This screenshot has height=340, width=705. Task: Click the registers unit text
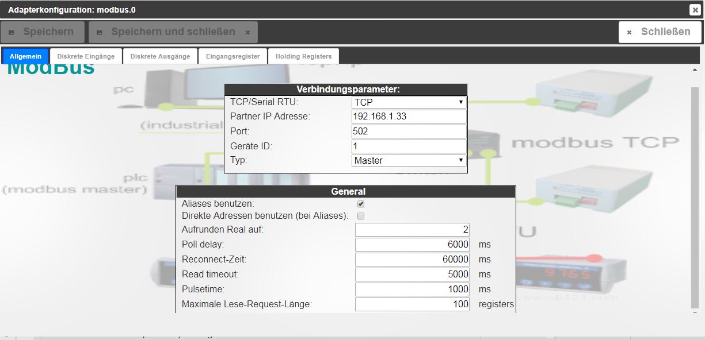pos(496,304)
